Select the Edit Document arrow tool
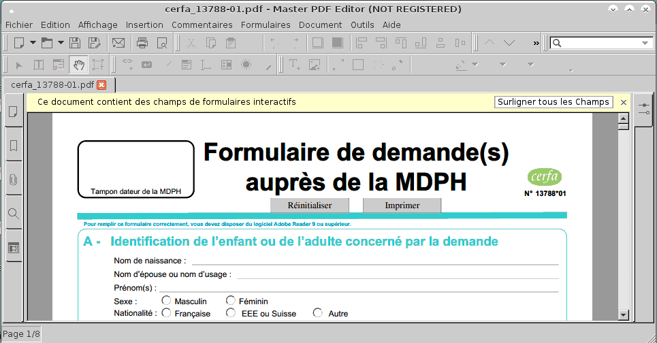Viewport: 657px width, 343px height. pos(19,65)
